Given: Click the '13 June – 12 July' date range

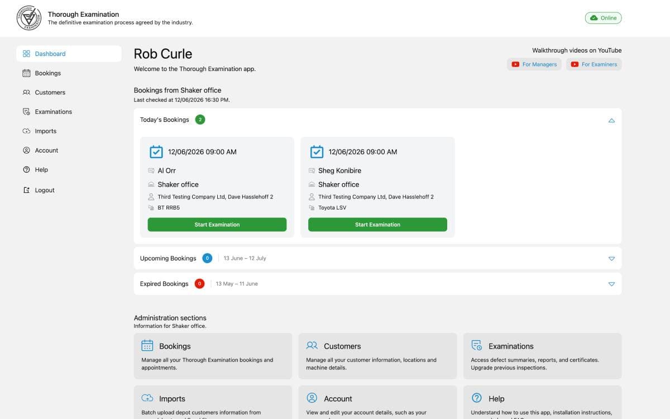Looking at the screenshot, I should 245,258.
